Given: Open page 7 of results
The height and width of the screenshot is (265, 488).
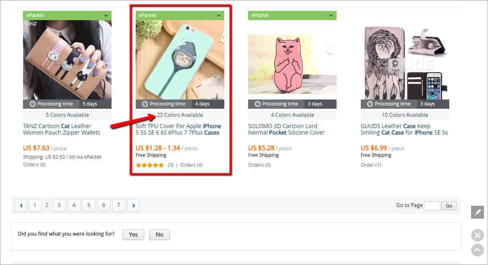Looking at the screenshot, I should point(118,205).
